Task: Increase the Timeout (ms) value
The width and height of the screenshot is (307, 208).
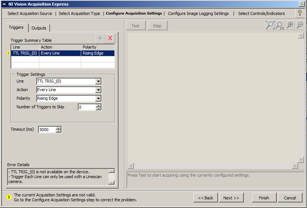Action: (x=58, y=128)
